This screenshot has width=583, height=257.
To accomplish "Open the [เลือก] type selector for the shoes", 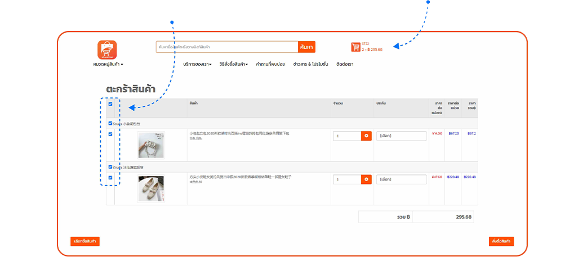I will click(401, 179).
